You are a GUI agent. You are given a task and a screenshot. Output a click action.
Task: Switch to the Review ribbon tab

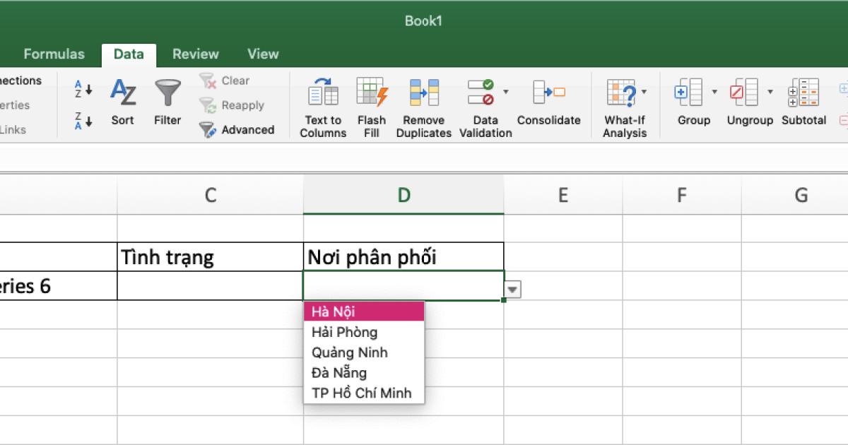point(195,54)
